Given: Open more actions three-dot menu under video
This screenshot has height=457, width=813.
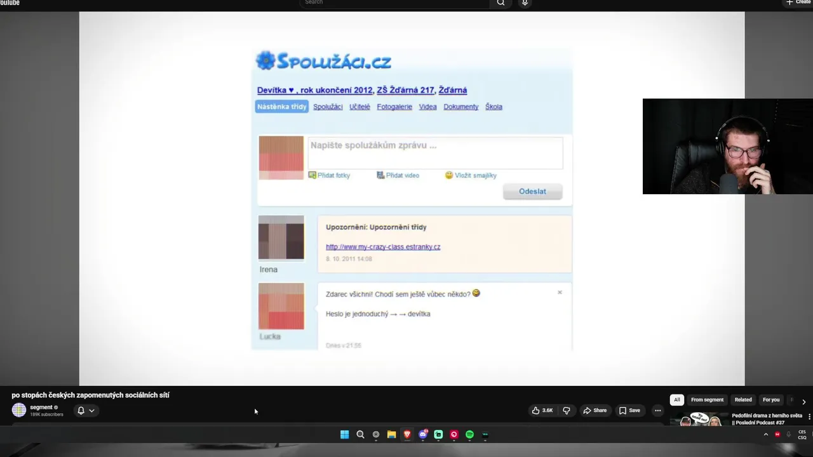Looking at the screenshot, I should coord(657,411).
